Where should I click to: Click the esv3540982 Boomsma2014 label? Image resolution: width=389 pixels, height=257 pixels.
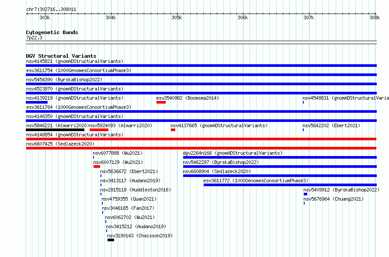tap(188, 98)
